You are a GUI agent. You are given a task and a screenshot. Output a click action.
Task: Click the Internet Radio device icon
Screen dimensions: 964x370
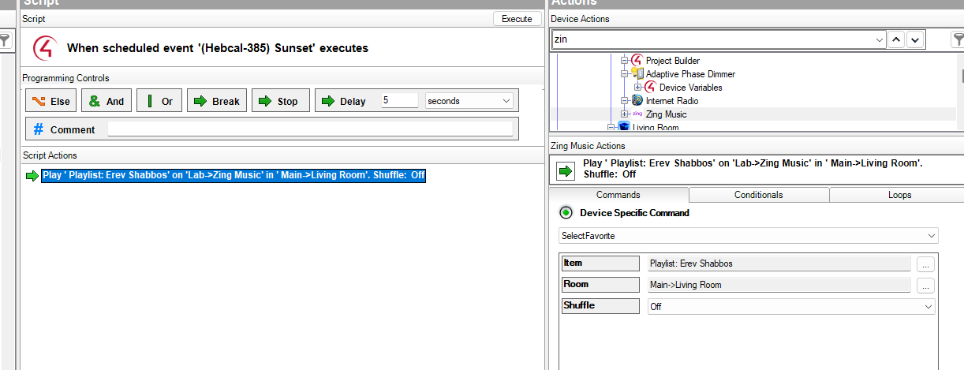637,101
